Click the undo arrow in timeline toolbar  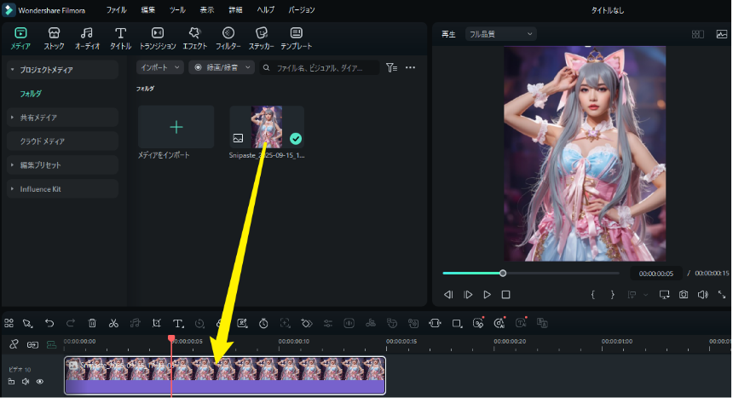pyautogui.click(x=49, y=323)
